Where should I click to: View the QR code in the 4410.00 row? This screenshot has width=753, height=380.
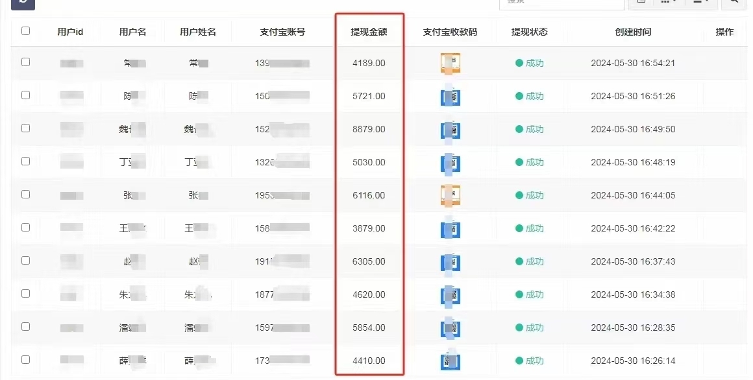pyautogui.click(x=450, y=361)
